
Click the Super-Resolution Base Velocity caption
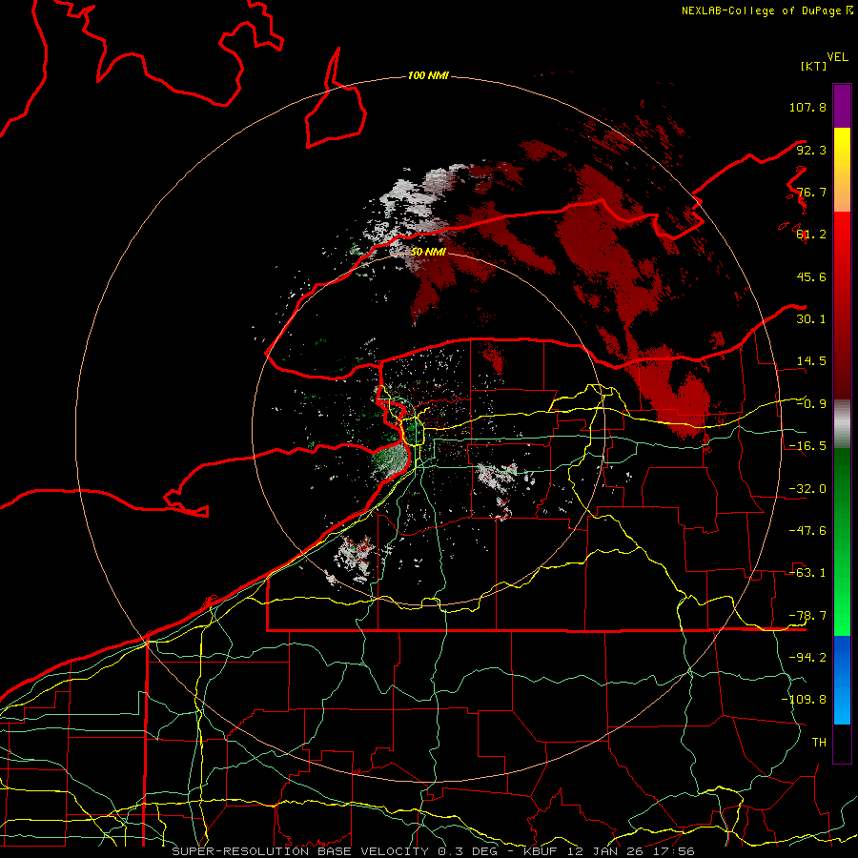pyautogui.click(x=433, y=851)
